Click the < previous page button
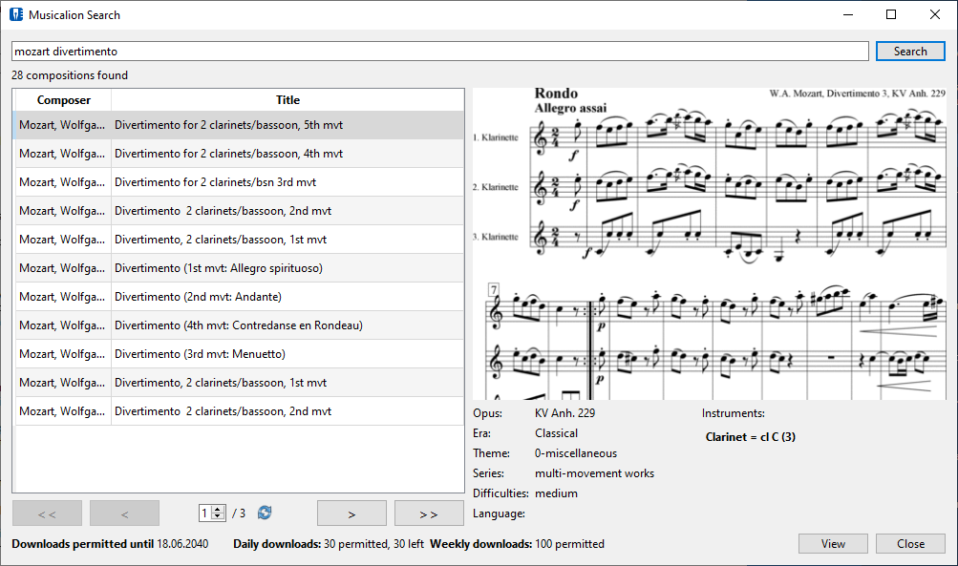 tap(124, 514)
